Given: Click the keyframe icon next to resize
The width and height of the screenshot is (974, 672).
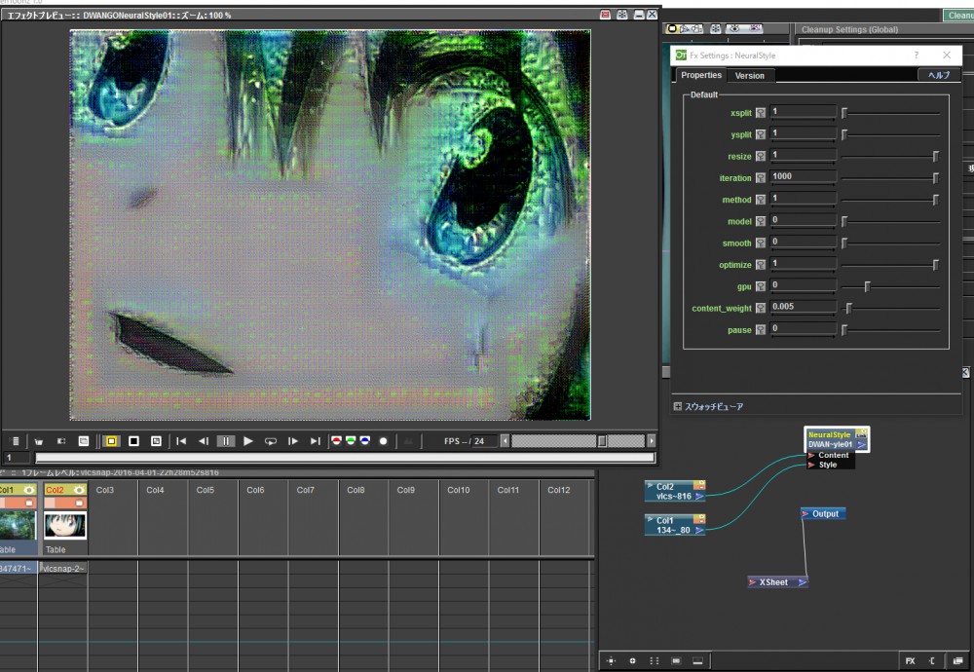Looking at the screenshot, I should [x=761, y=157].
